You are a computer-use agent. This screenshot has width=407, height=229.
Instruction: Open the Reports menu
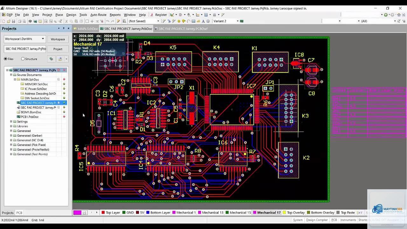pos(115,15)
